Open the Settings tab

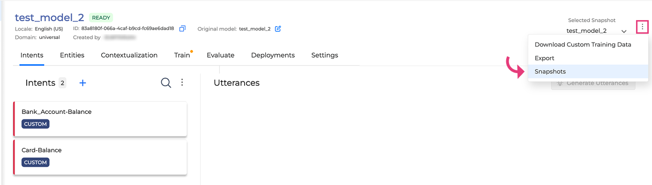point(325,55)
